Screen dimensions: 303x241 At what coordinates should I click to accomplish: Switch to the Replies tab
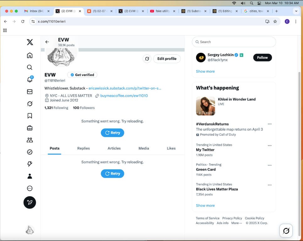pyautogui.click(x=84, y=148)
